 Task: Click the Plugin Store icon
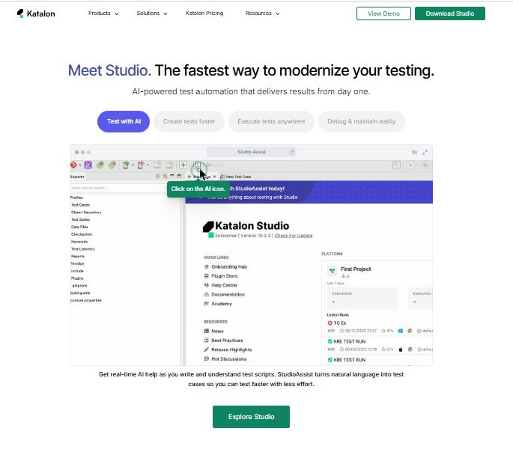click(x=206, y=276)
